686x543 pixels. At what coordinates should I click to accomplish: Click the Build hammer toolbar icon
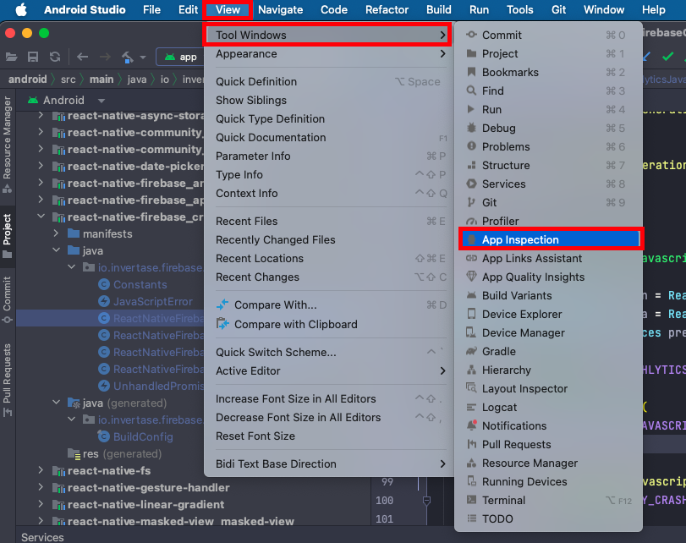coord(128,57)
